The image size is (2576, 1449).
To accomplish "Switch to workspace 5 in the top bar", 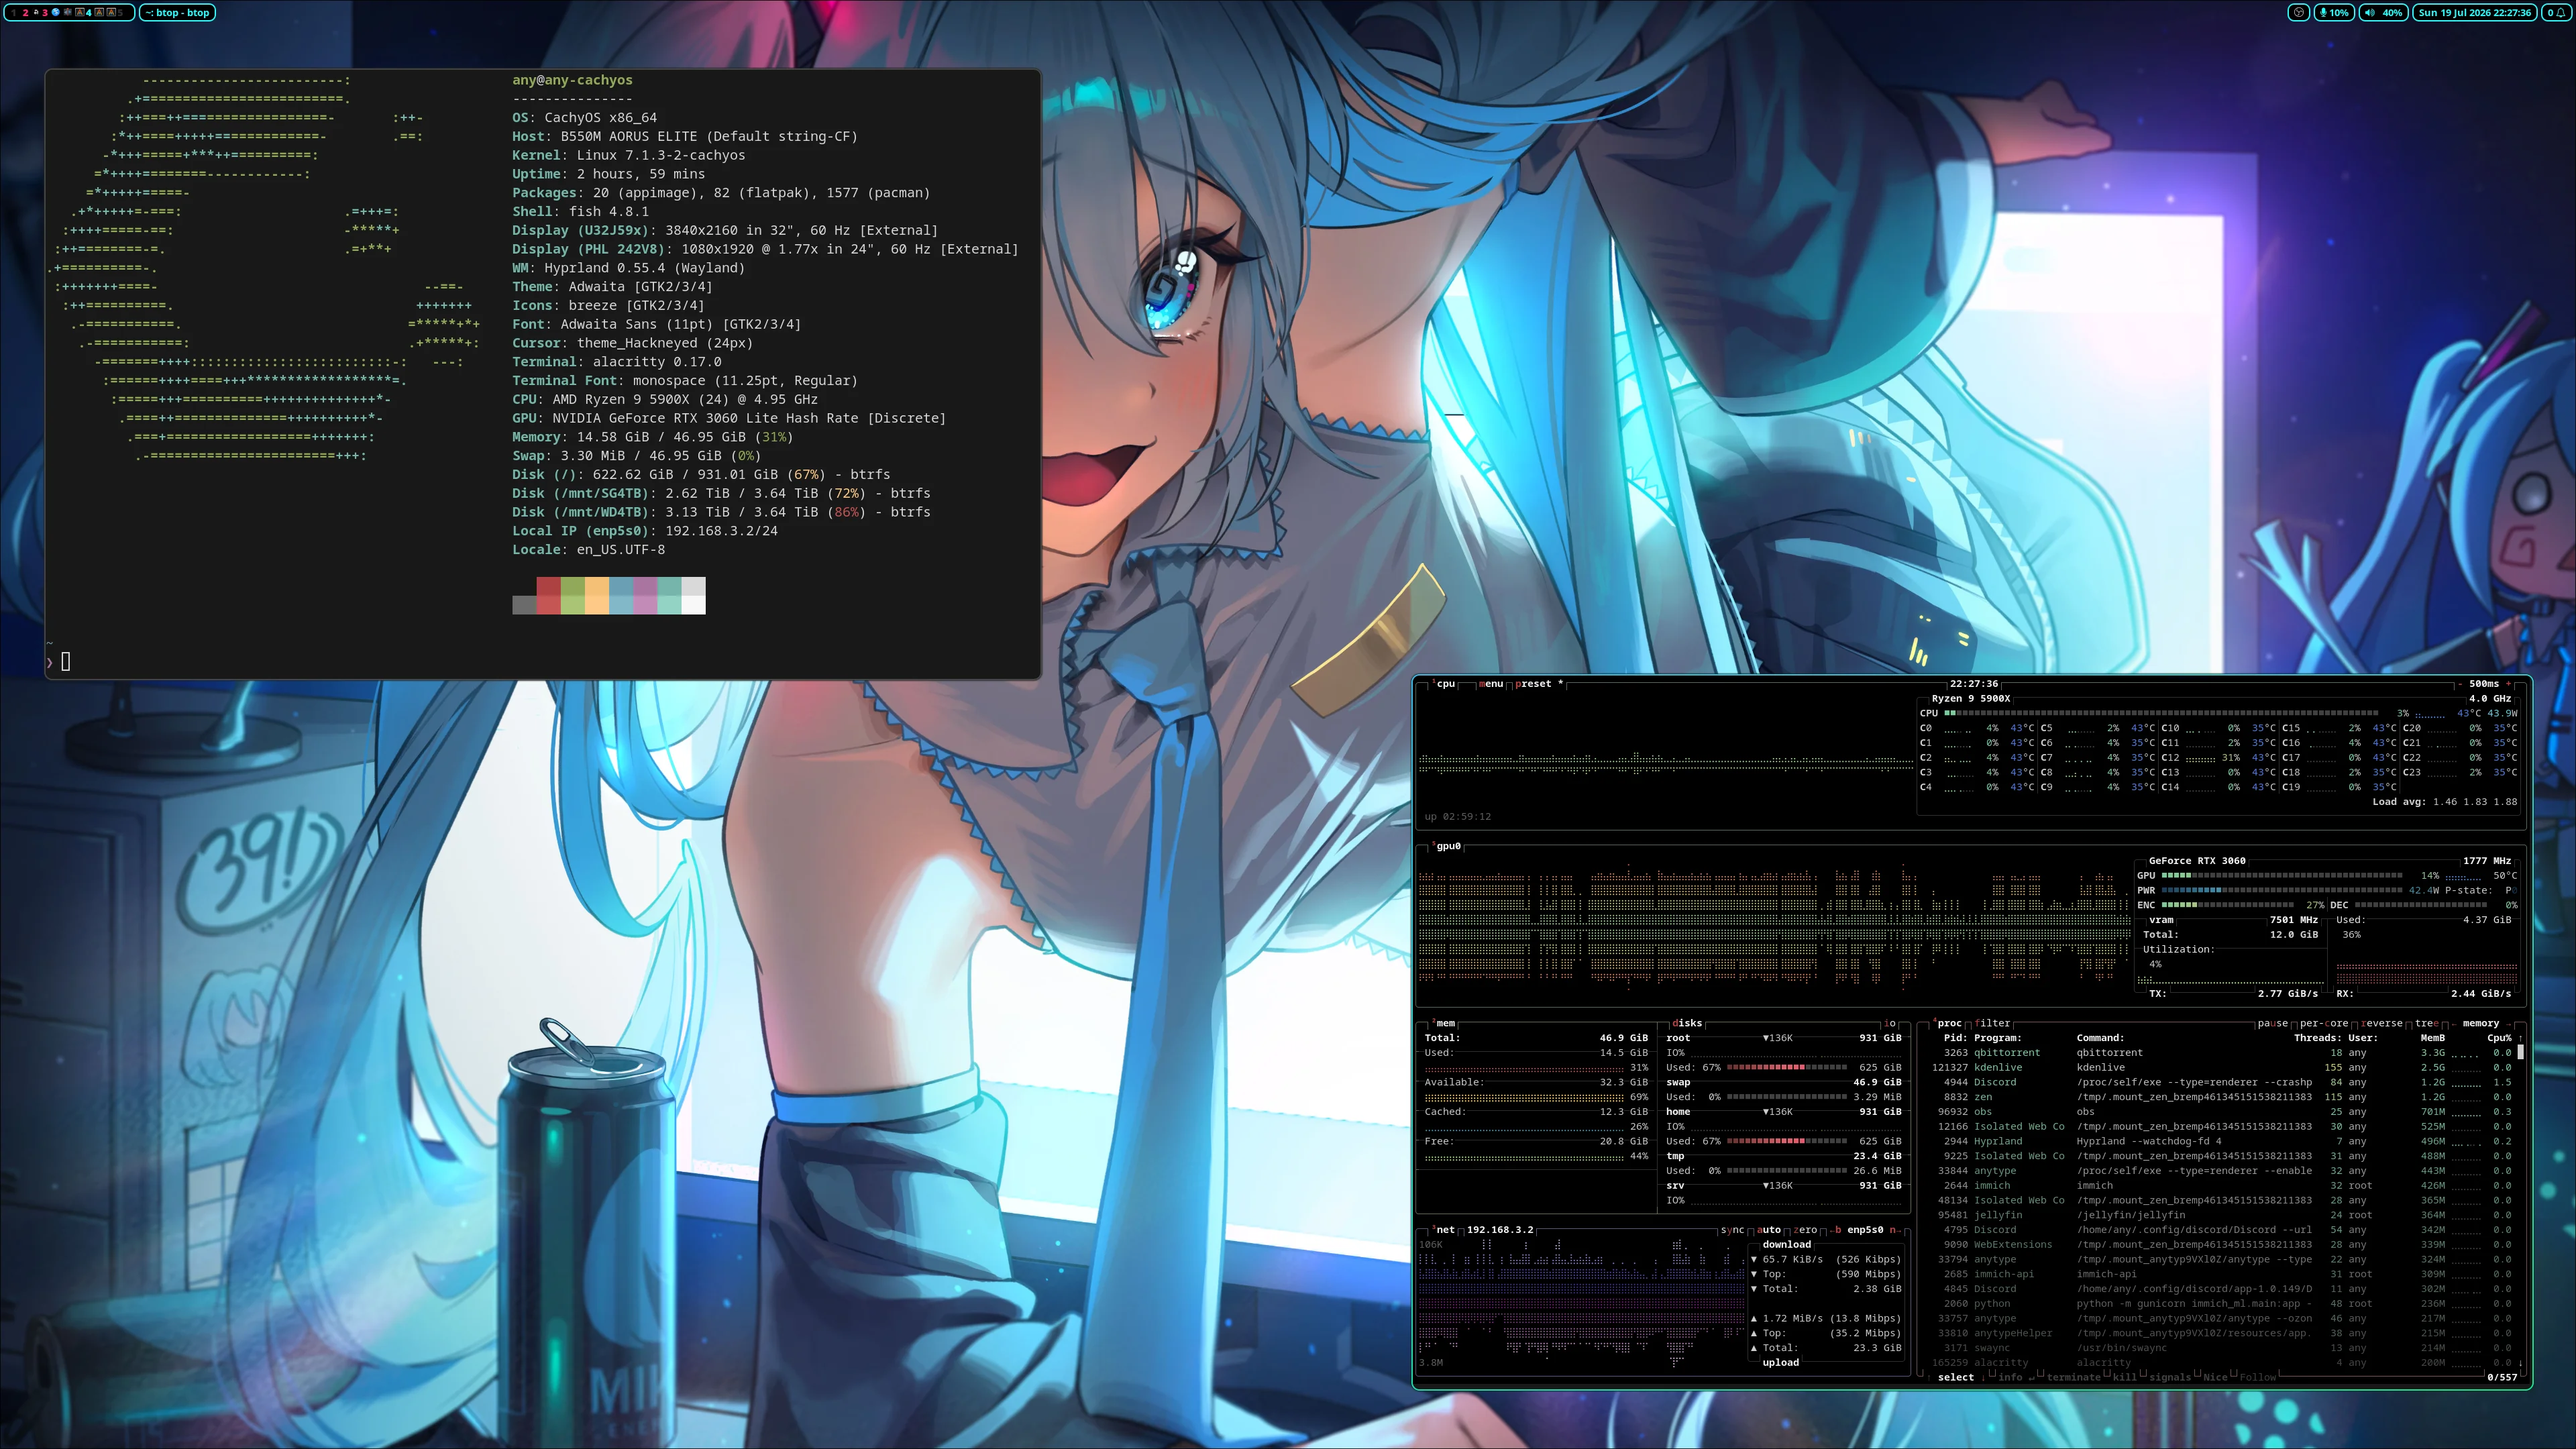I will click(x=120, y=13).
